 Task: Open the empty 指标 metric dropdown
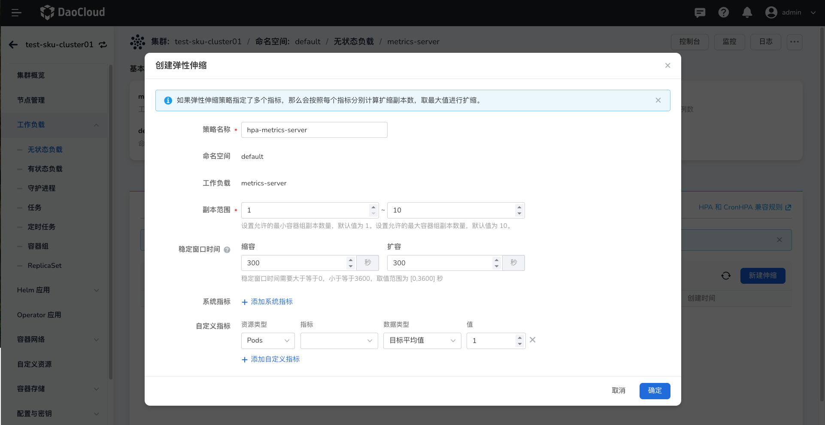point(339,340)
